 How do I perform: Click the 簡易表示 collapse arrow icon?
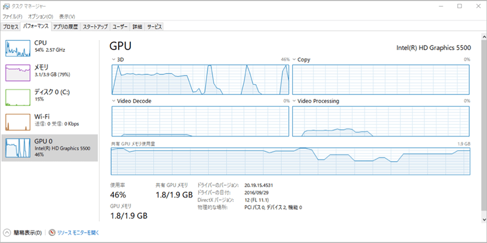[x=7, y=232]
